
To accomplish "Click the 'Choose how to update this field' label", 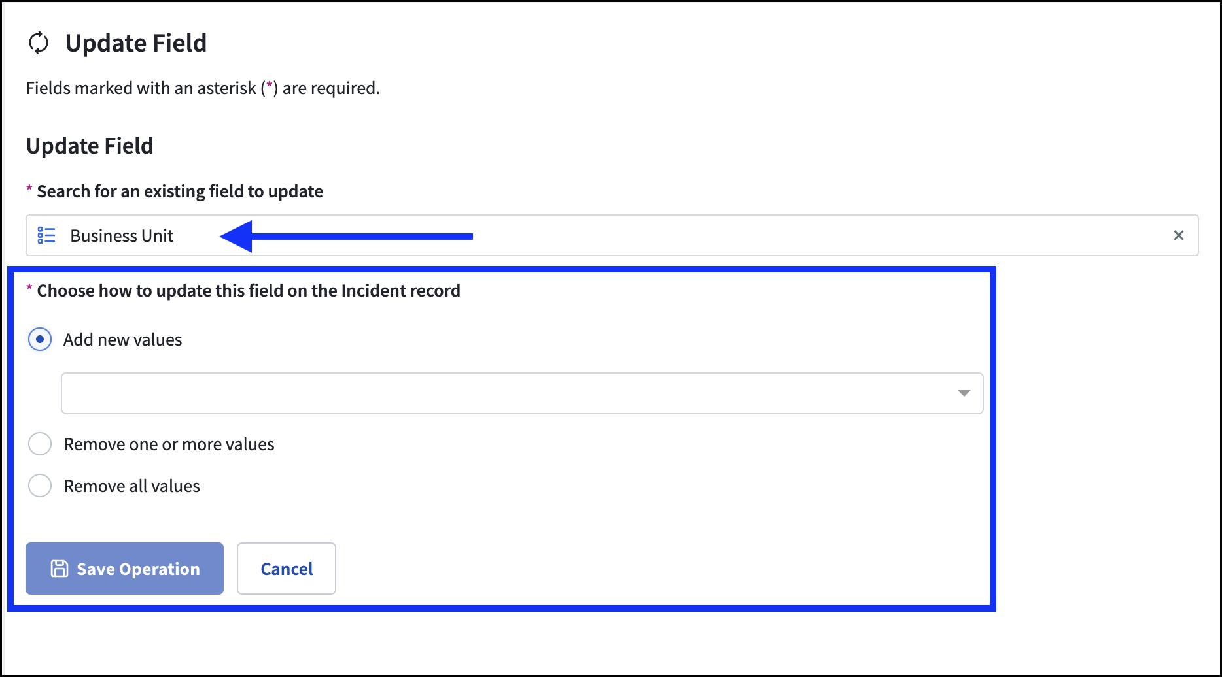I will tap(249, 291).
